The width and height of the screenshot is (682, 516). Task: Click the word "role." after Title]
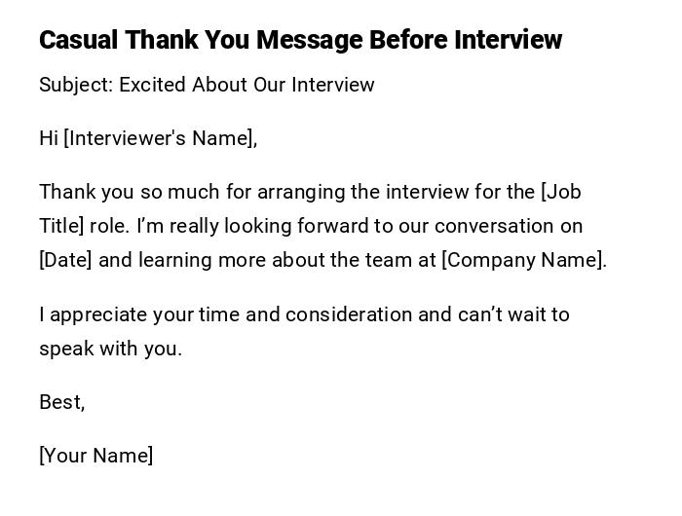pyautogui.click(x=108, y=226)
